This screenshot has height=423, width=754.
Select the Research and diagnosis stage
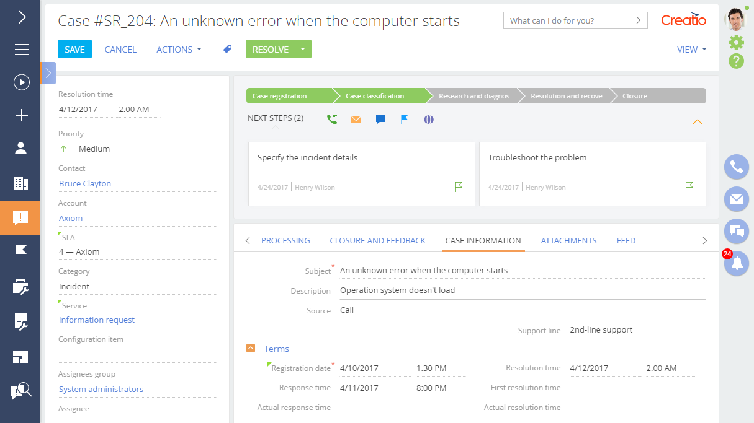pyautogui.click(x=475, y=96)
